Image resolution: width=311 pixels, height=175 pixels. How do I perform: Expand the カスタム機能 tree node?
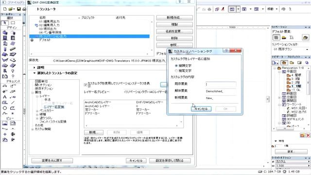(33, 129)
